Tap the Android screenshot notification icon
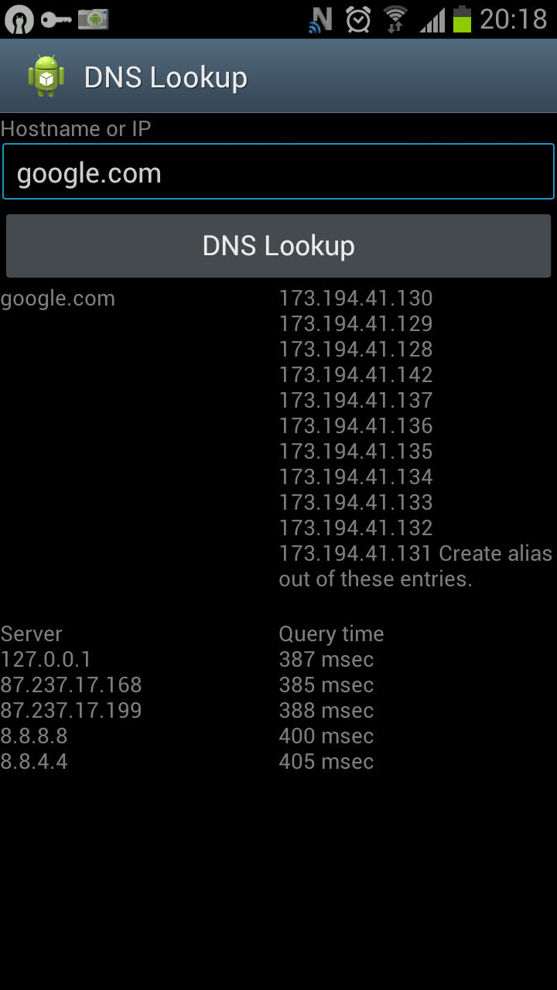557x990 pixels. 93,19
